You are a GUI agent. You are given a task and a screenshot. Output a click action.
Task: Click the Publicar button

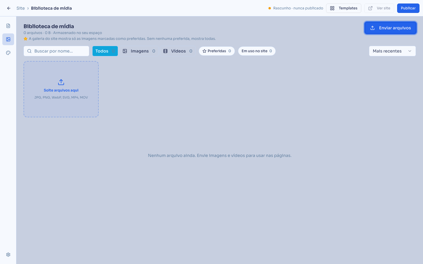[408, 8]
